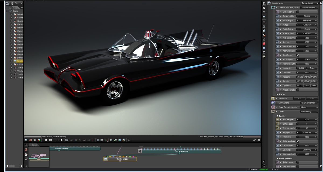
Task: Open the Texture environment dropdown
Action: (309, 103)
